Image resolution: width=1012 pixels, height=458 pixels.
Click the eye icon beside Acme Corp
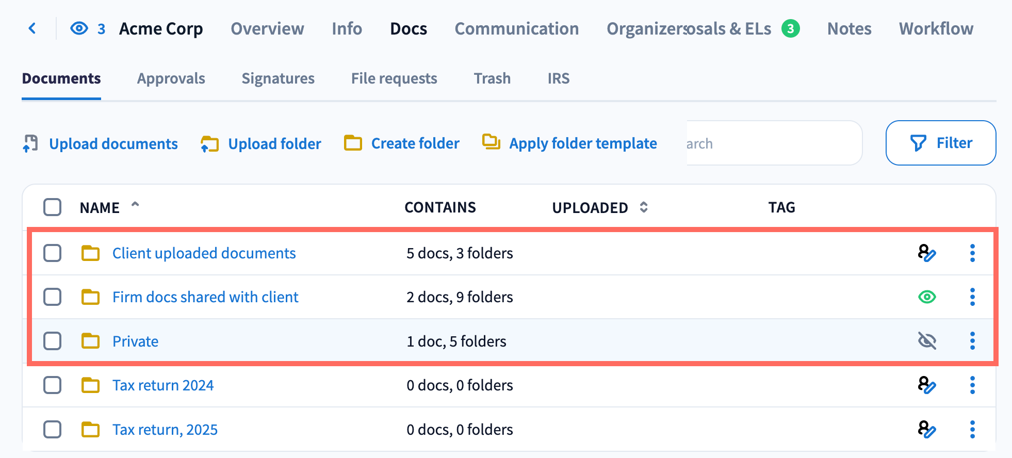pyautogui.click(x=79, y=28)
